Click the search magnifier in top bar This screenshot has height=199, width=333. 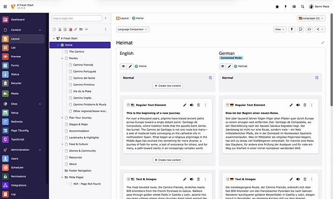(x=303, y=7)
